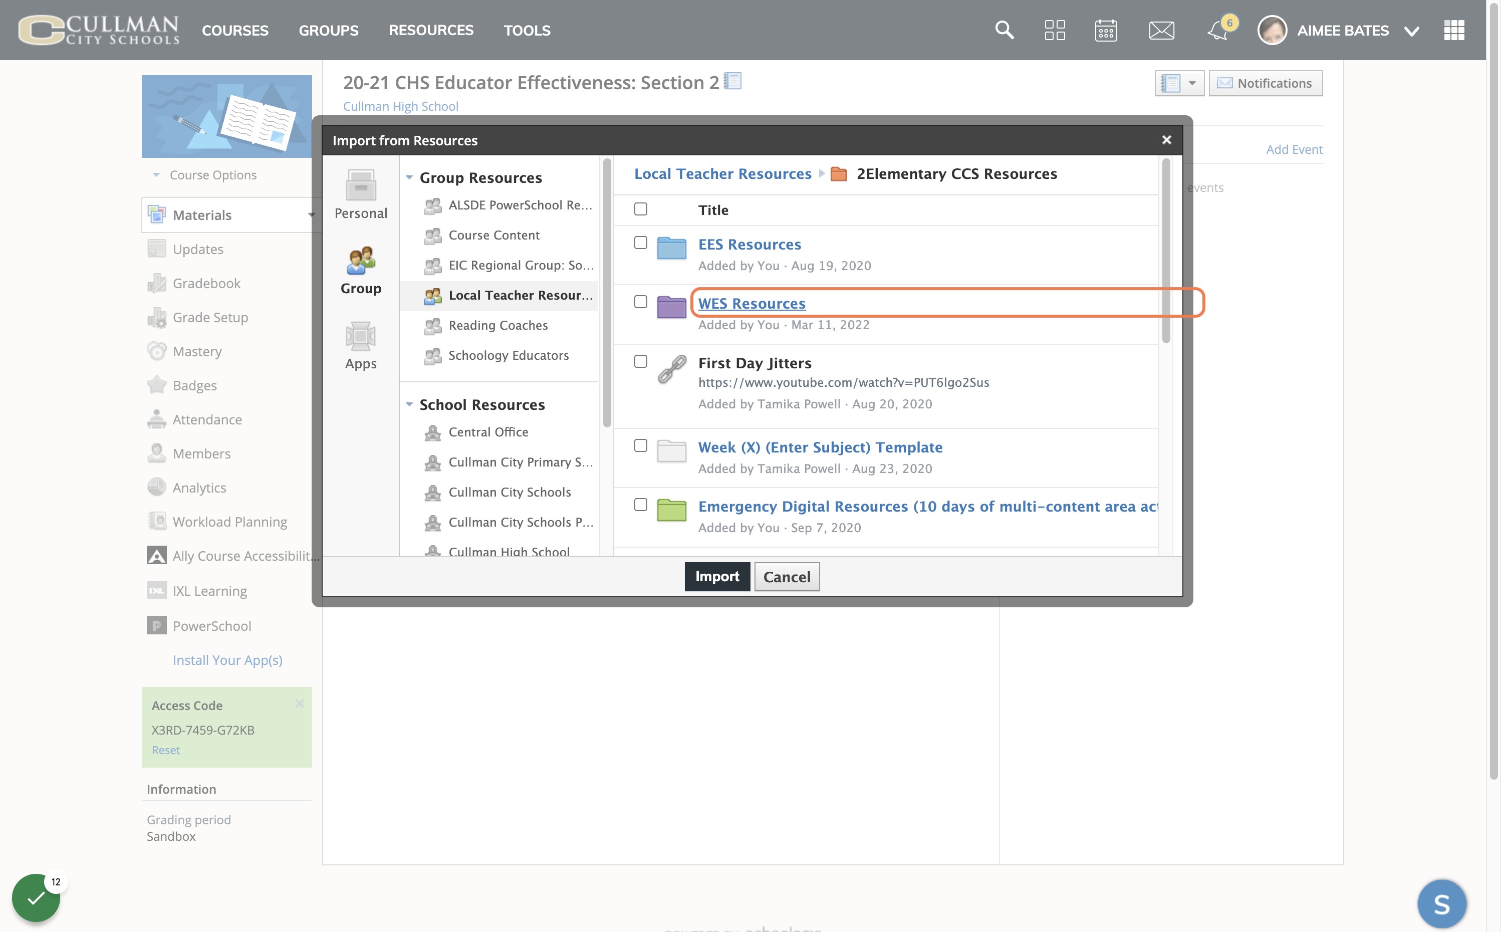Open the Aimee Bates account dropdown
Viewport: 1501px width, 932px height.
pos(1411,31)
